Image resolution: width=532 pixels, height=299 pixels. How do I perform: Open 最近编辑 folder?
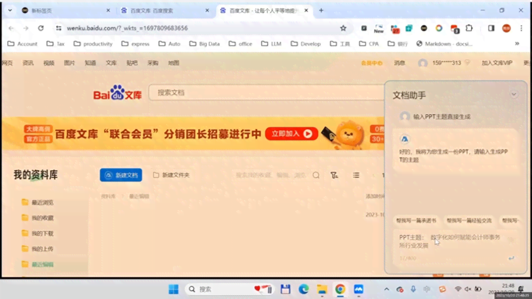pyautogui.click(x=38, y=264)
